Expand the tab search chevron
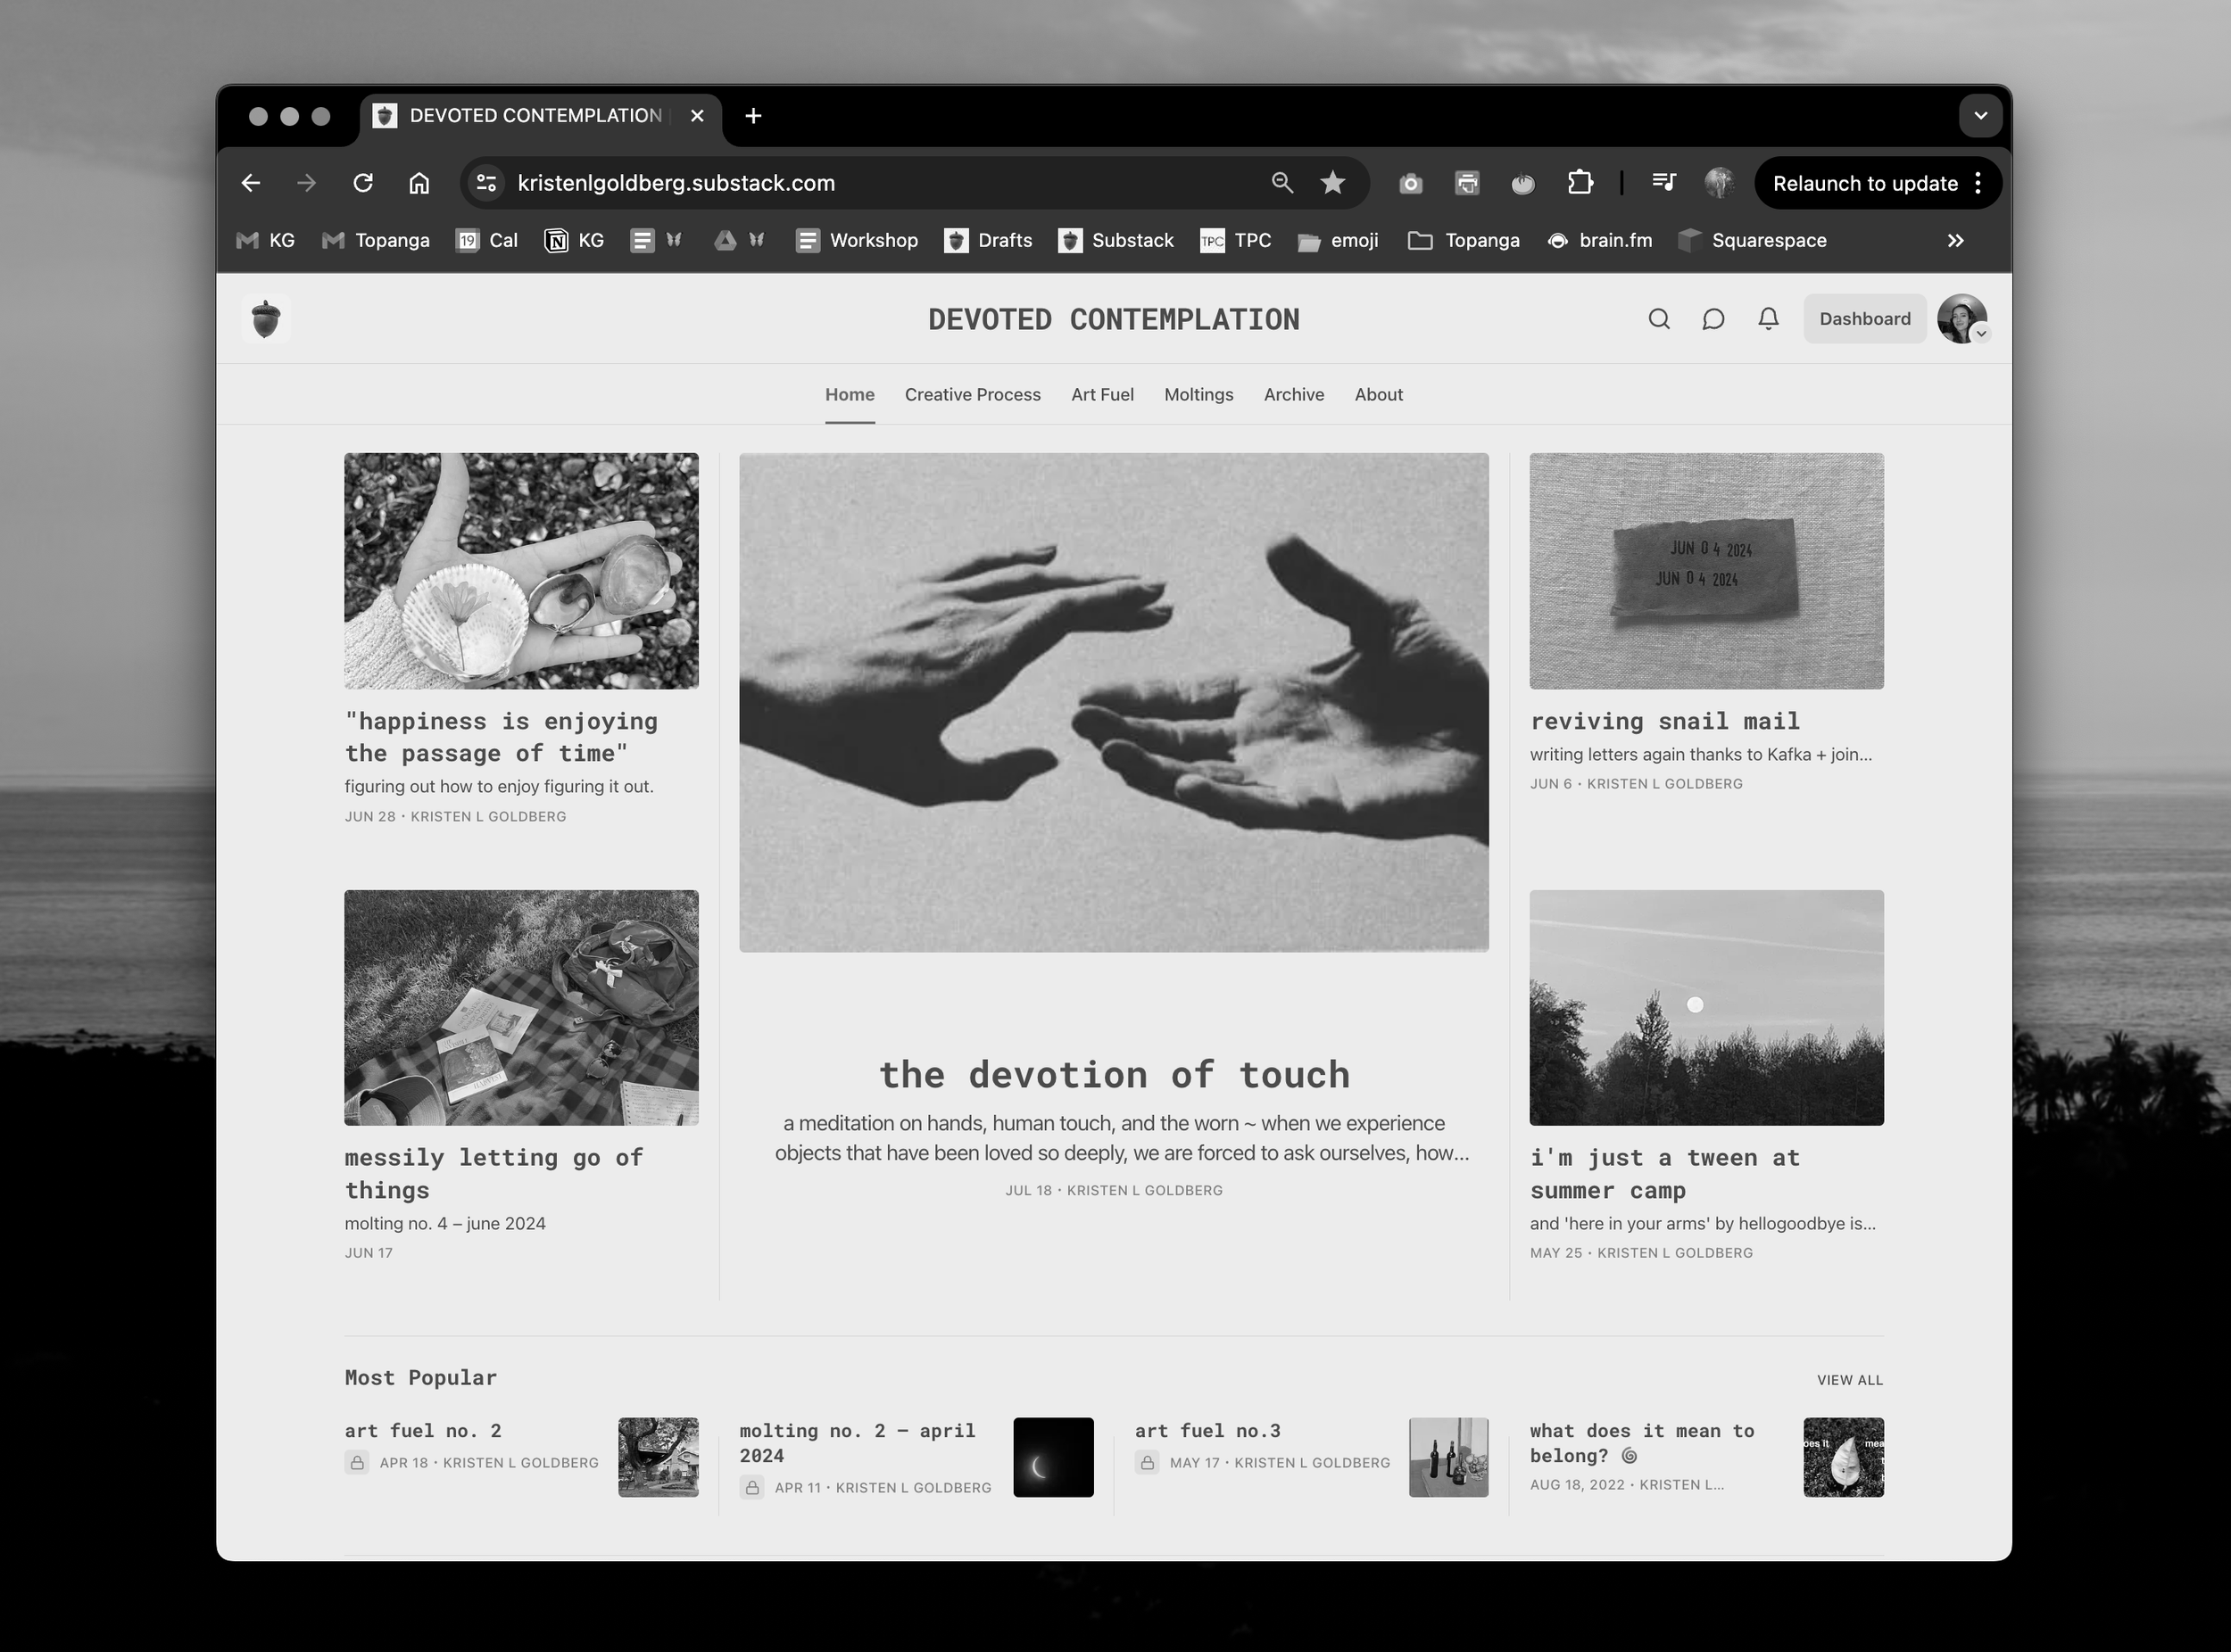2231x1652 pixels. [1980, 116]
